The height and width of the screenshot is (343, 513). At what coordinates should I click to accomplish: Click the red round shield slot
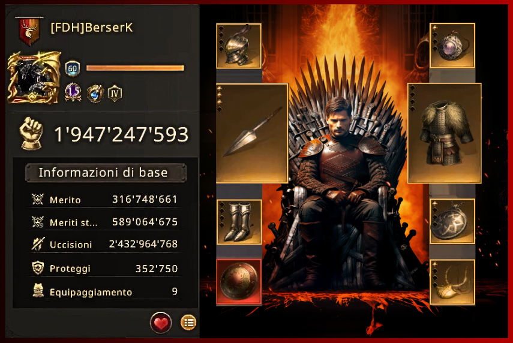click(x=239, y=282)
